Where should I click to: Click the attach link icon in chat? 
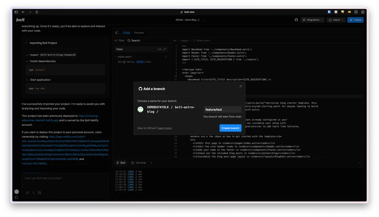pos(27,193)
